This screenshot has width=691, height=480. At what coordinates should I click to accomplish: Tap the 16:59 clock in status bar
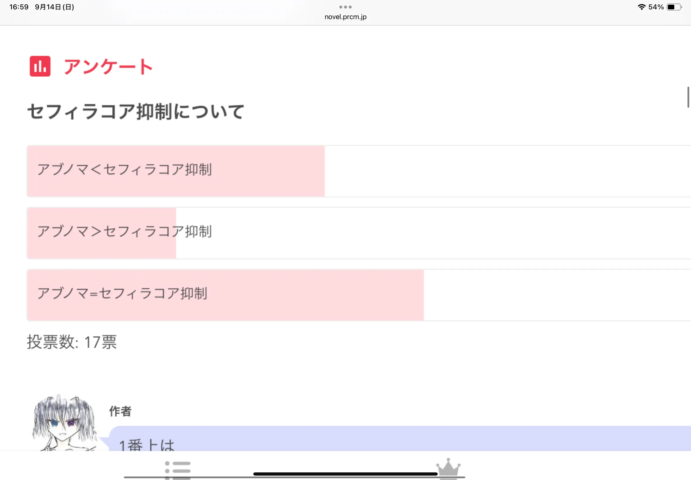19,7
